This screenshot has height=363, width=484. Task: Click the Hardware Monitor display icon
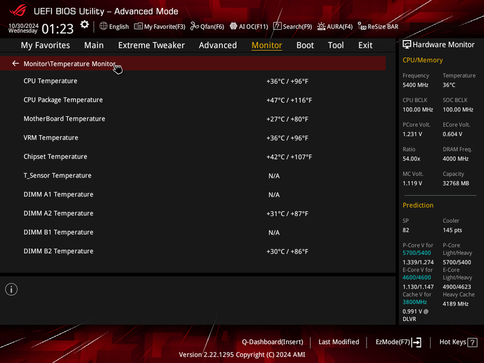click(407, 44)
